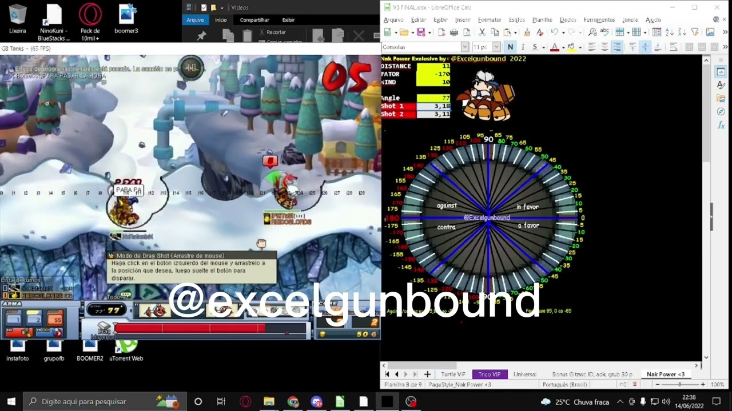Click the zoom slider in Calc status bar
The width and height of the screenshot is (732, 411).
679,385
